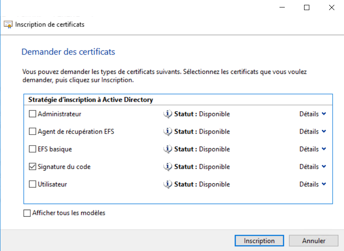Image resolution: width=344 pixels, height=251 pixels.
Task: Tick the Utilisateur certificate checkbox
Action: click(32, 185)
